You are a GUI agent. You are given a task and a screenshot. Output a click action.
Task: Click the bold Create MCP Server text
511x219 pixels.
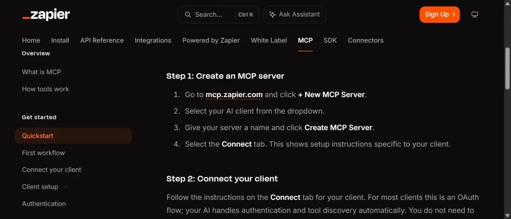click(338, 127)
